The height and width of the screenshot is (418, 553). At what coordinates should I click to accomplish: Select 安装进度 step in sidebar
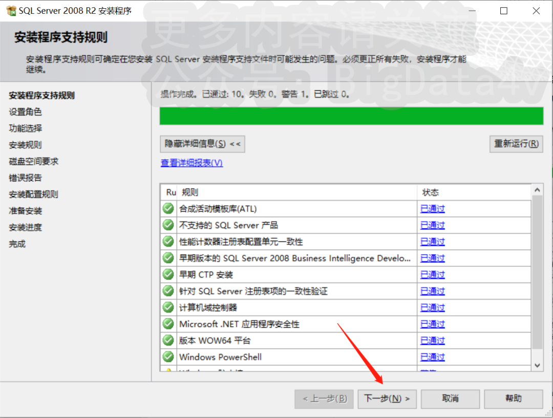tap(26, 227)
